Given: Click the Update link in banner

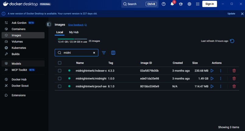Looking at the screenshot, I should pos(231,14).
